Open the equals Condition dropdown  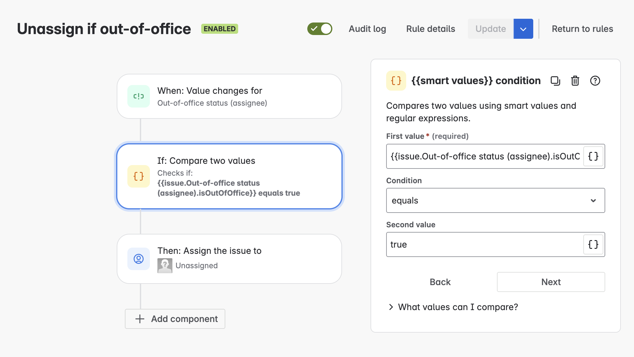(x=495, y=200)
